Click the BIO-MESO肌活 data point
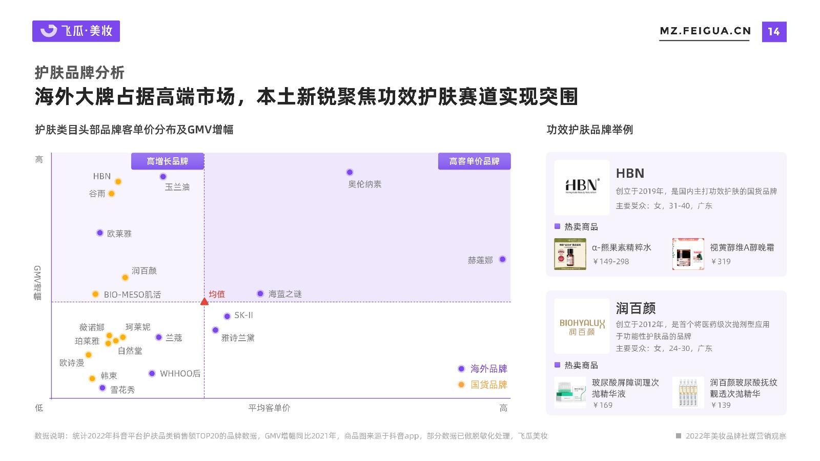820x461 pixels. (95, 294)
